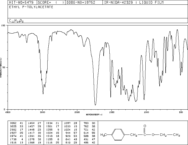The image size is (188, 145).
Task: Click the 1033 wavenumber entry
Action: (67, 126)
